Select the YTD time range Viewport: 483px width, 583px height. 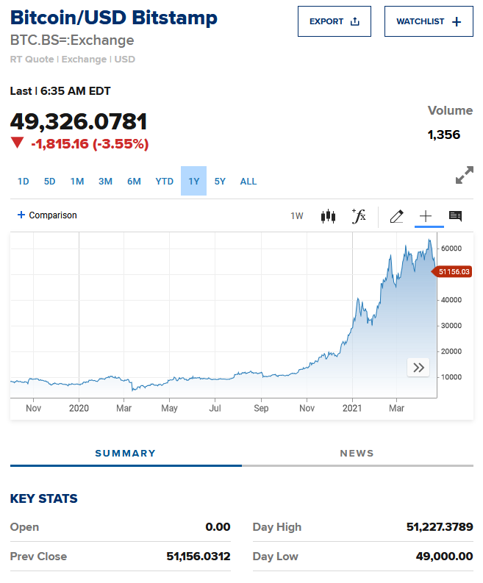point(165,182)
